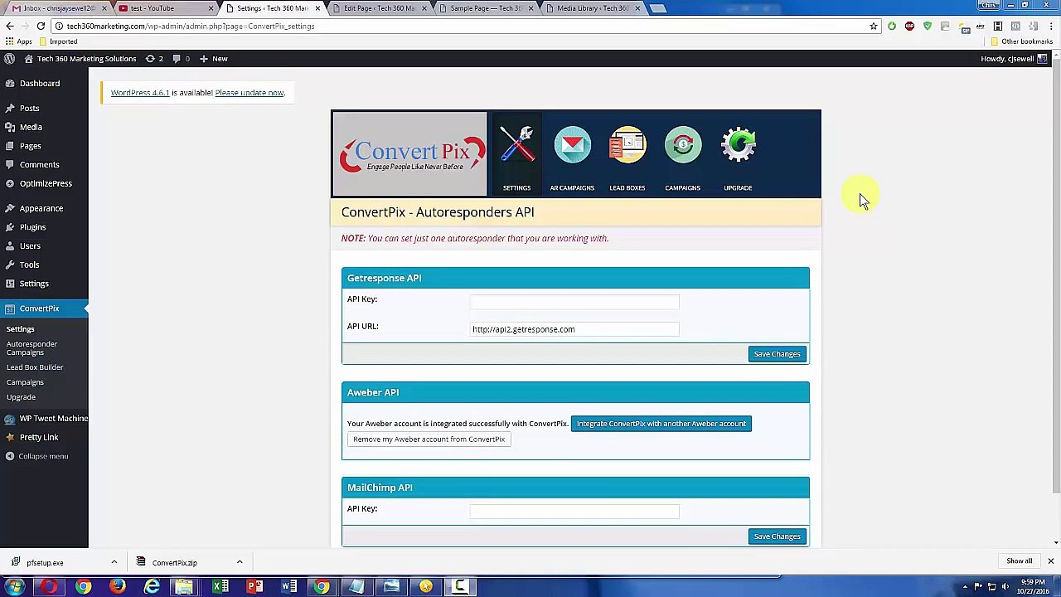Screen dimensions: 1061x597
Task: Click the green thumbs-up extension icon
Action: click(x=892, y=27)
